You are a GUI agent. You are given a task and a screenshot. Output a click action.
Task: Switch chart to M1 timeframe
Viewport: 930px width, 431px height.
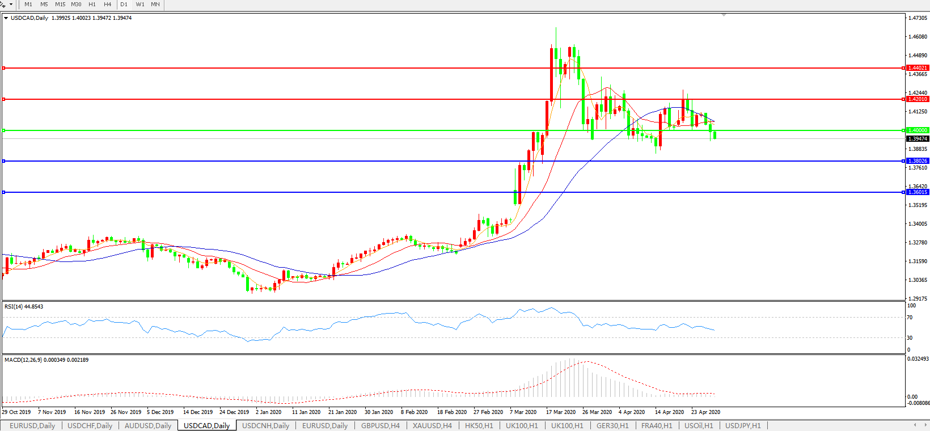(x=28, y=5)
